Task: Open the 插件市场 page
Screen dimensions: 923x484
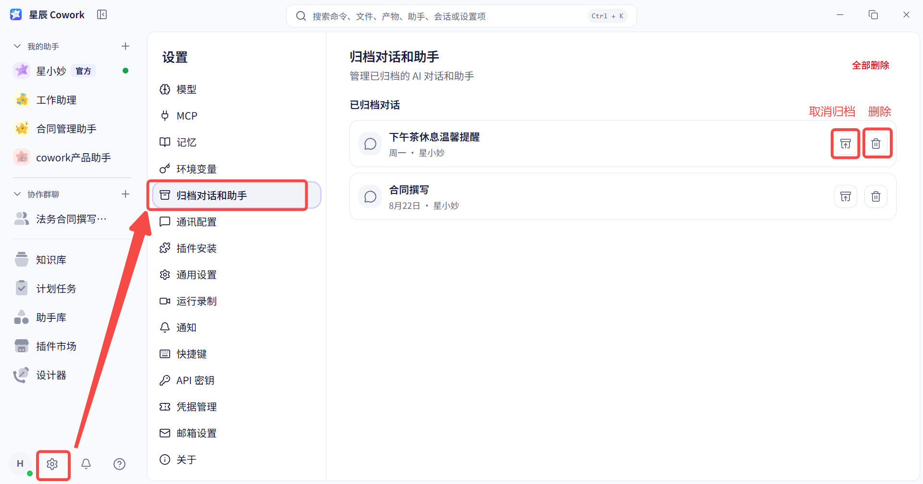Action: point(72,346)
